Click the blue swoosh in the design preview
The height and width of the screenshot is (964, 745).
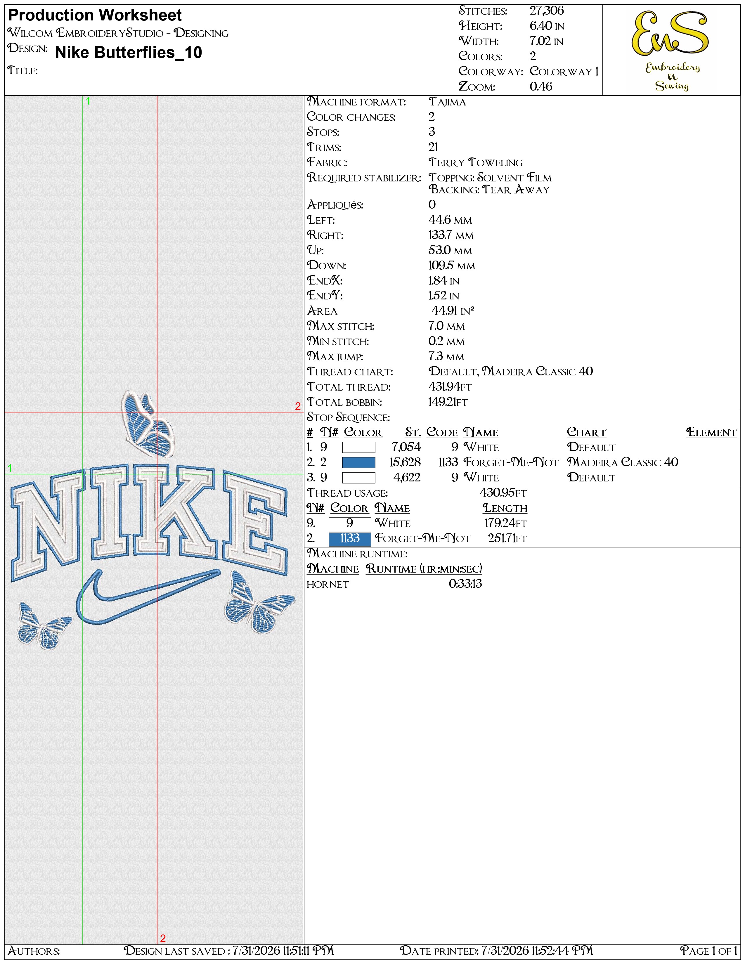tap(148, 597)
